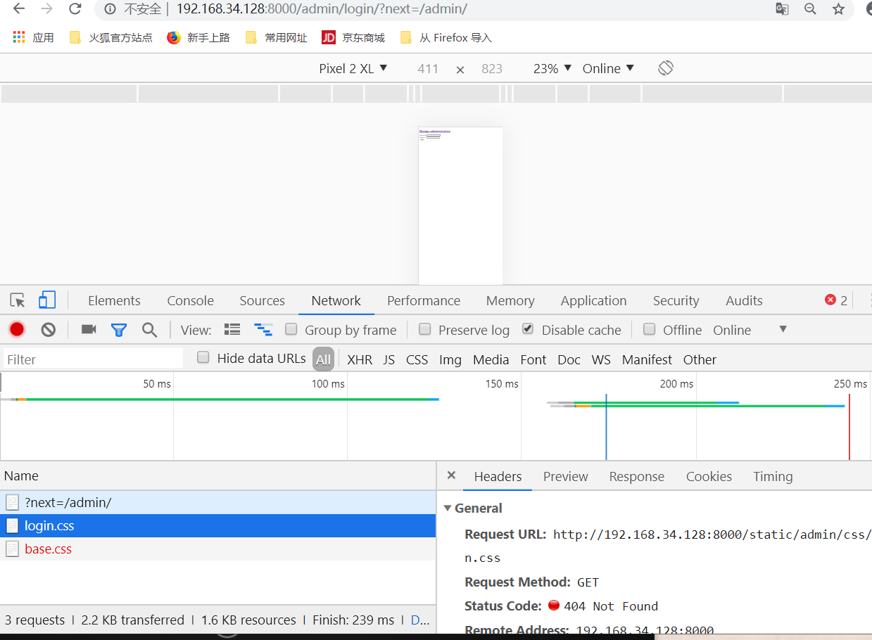872x640 pixels.
Task: Select the login.css request row
Action: (x=218, y=525)
